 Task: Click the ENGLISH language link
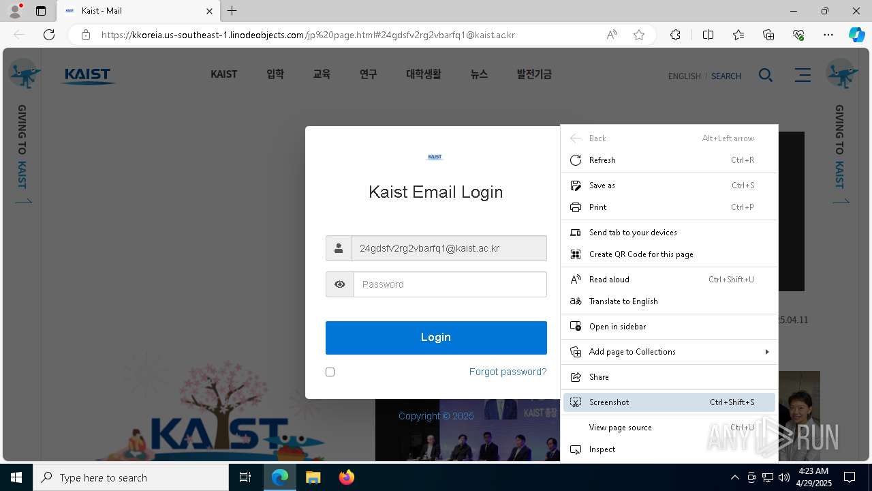(685, 76)
